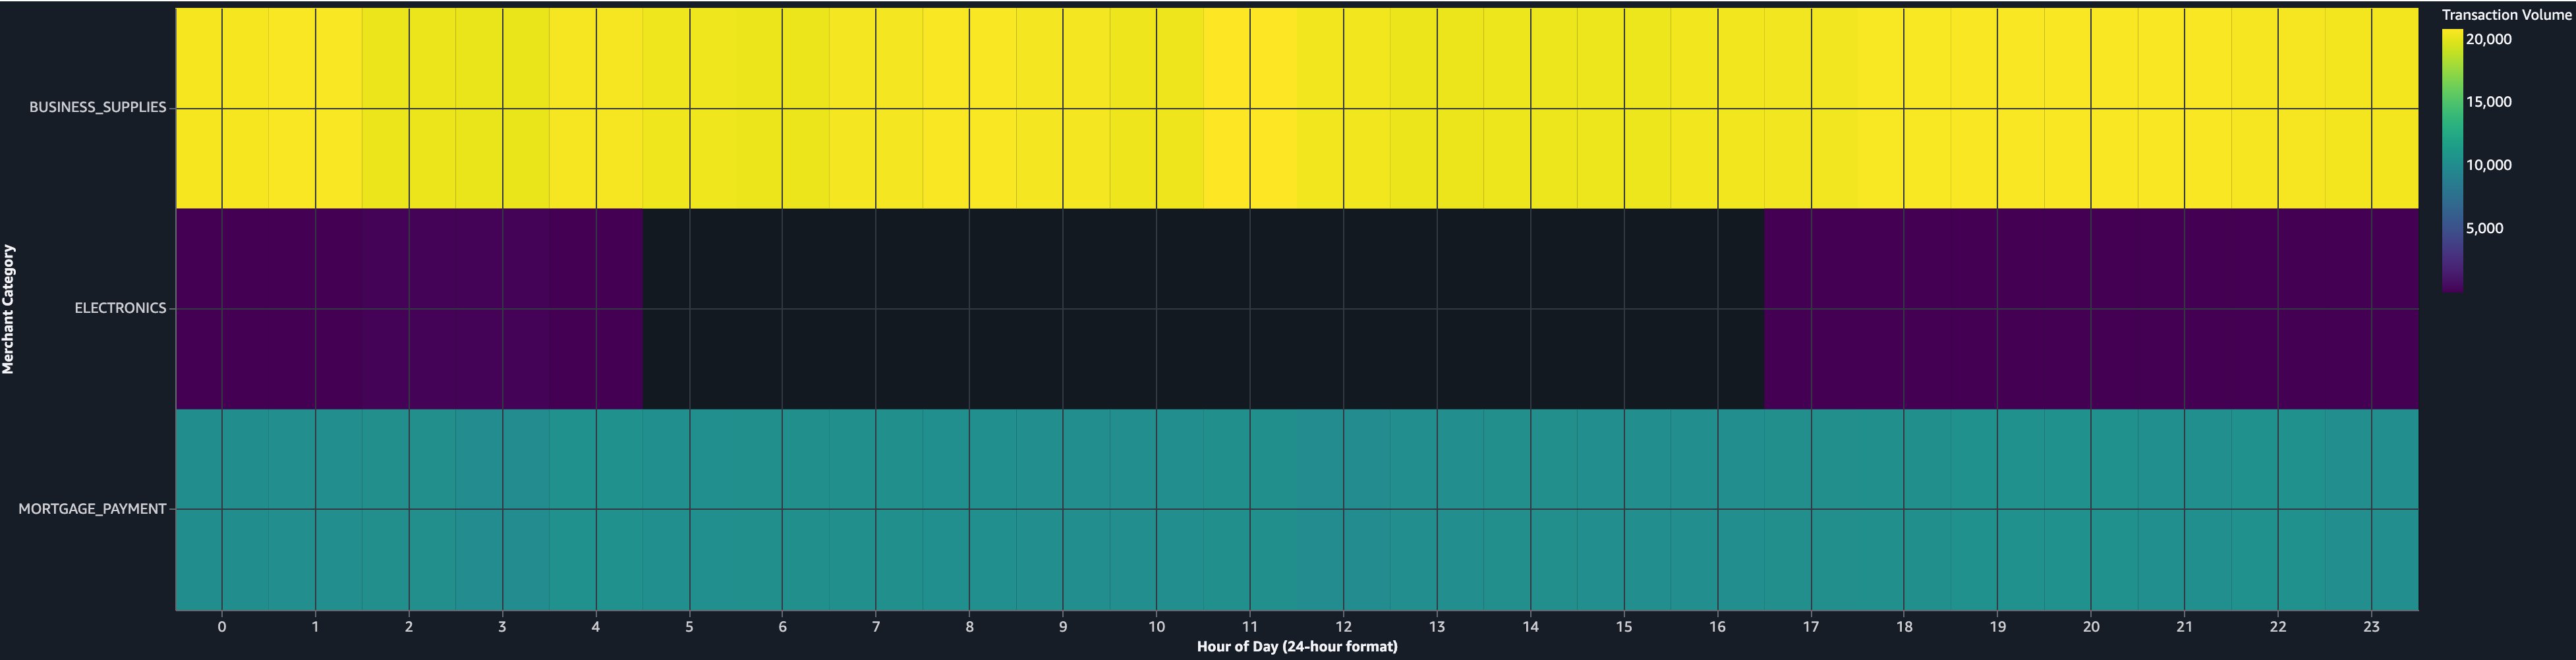Select the Hour of Day axis title

1297,647
